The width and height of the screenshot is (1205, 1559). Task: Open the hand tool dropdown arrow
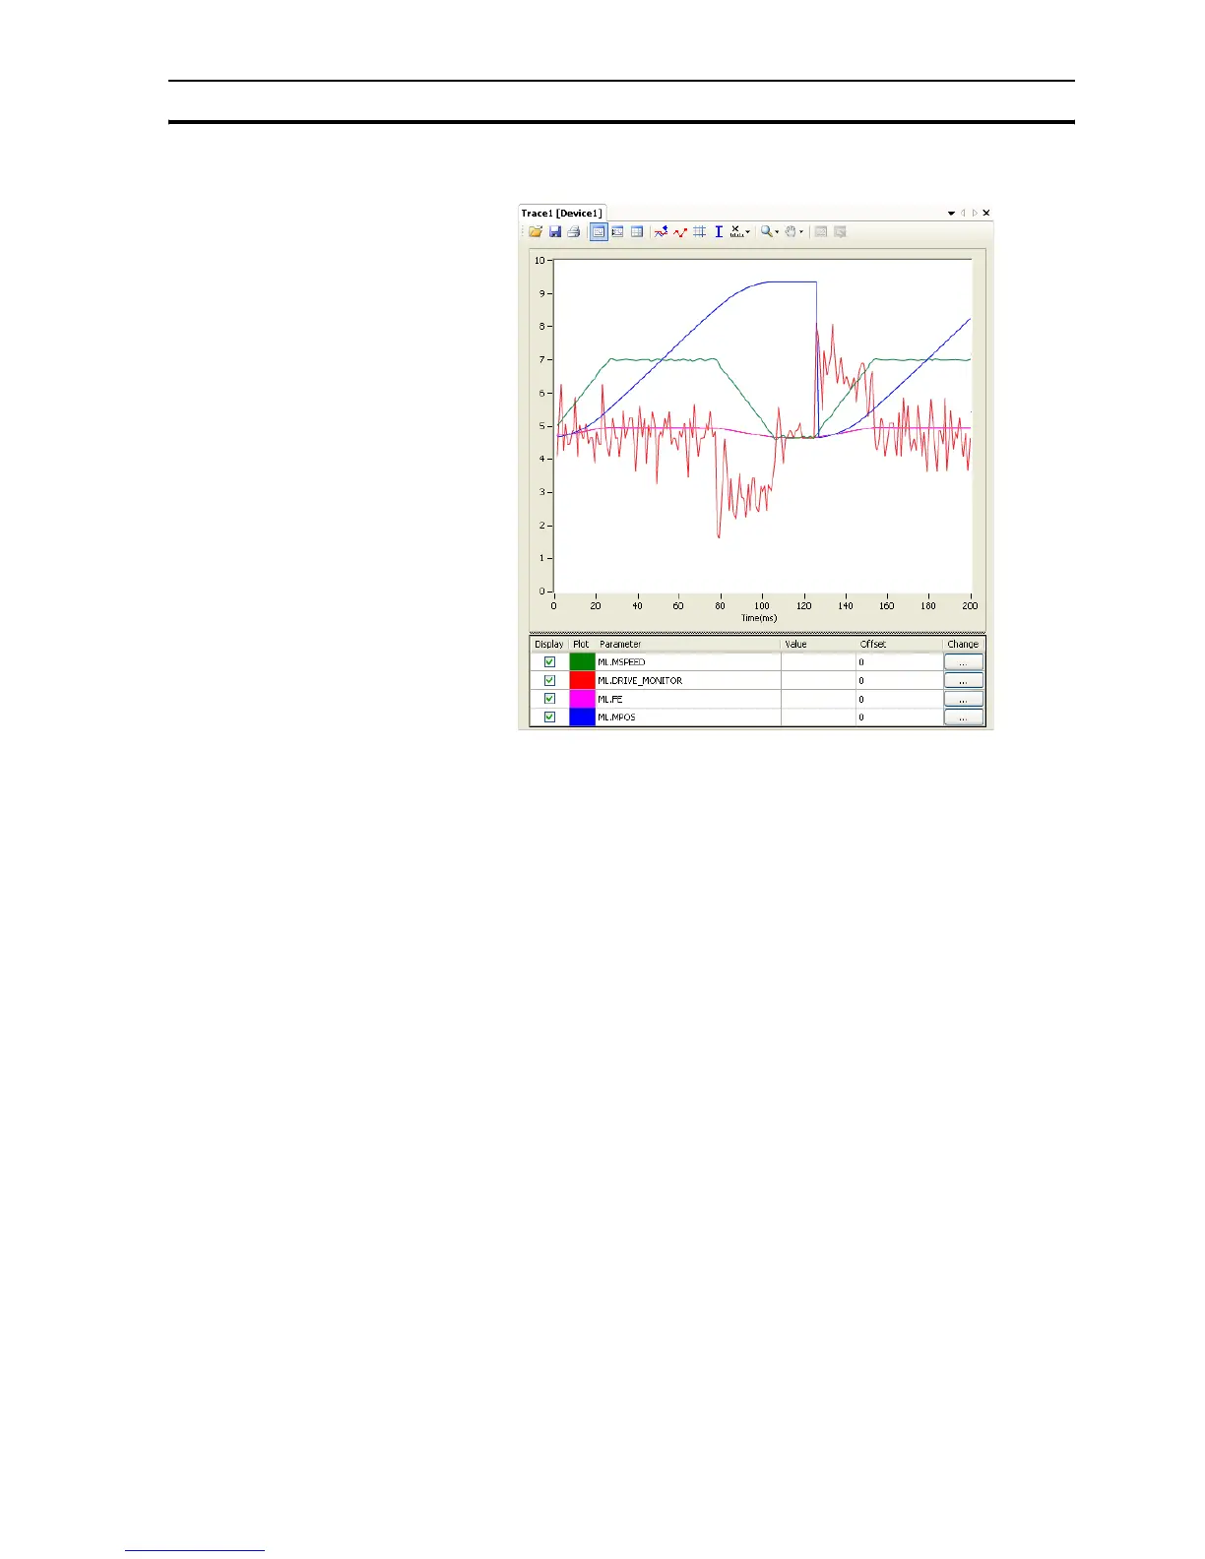point(801,232)
